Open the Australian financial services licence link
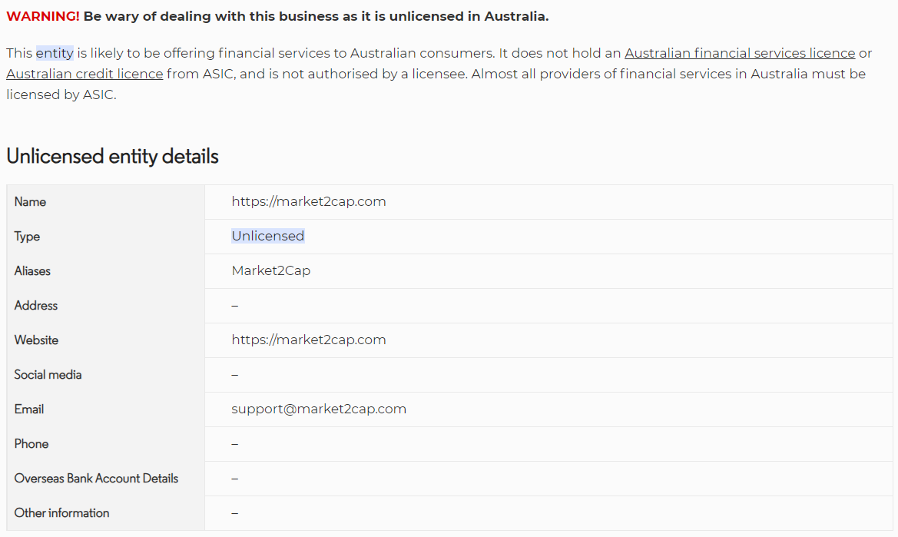898x537 pixels. point(739,54)
